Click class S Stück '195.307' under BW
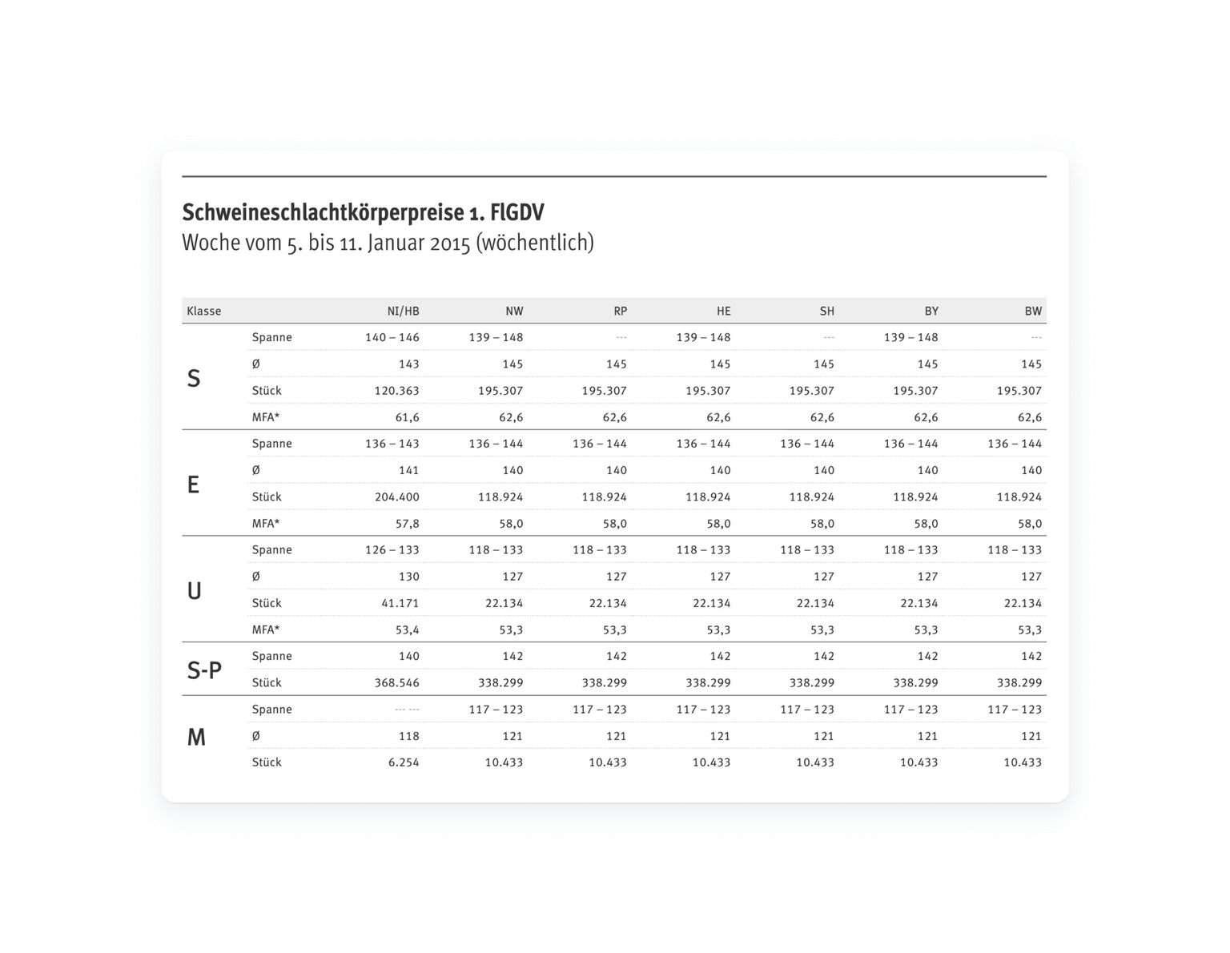This screenshot has width=1230, height=953. click(1019, 391)
